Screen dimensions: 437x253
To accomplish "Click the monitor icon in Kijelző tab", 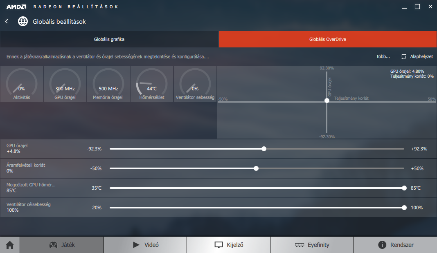I will [218, 245].
